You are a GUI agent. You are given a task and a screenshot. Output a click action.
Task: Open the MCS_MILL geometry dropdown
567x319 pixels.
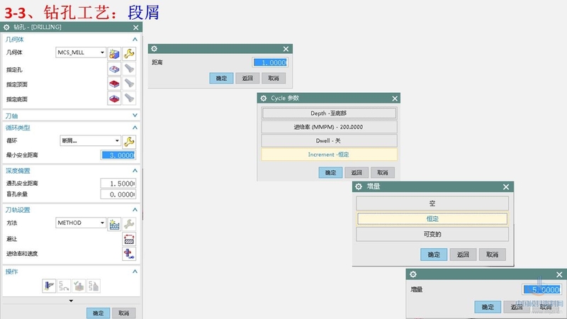coord(102,52)
